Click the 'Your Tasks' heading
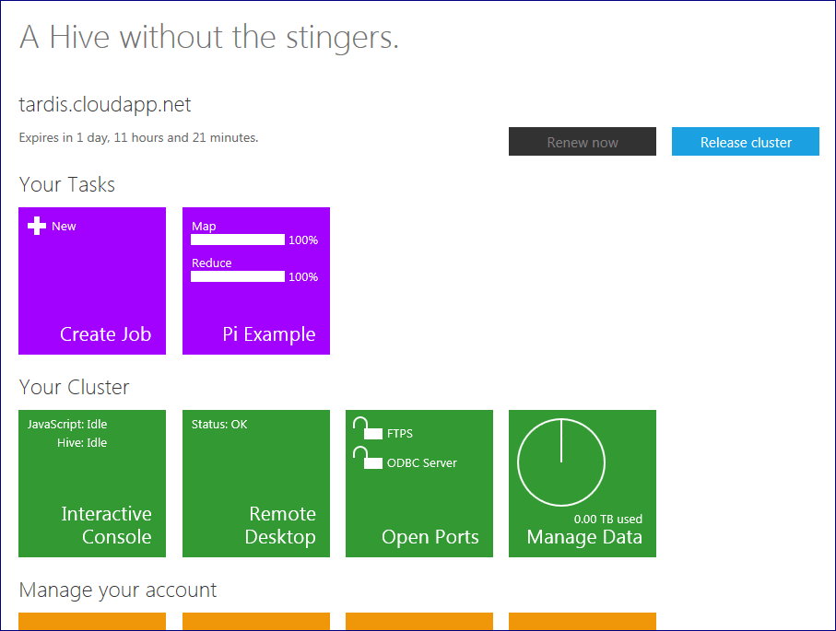The image size is (836, 631). pos(67,185)
